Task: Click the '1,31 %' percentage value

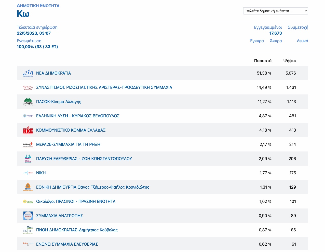Action: pyautogui.click(x=266, y=187)
